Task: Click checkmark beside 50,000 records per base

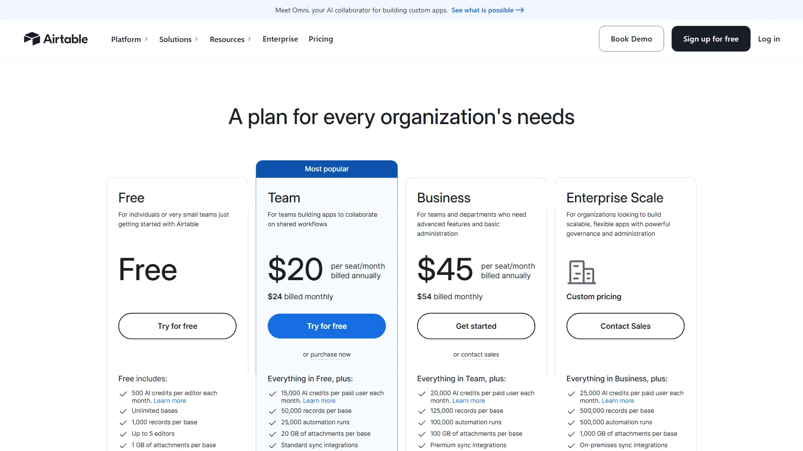Action: tap(272, 411)
